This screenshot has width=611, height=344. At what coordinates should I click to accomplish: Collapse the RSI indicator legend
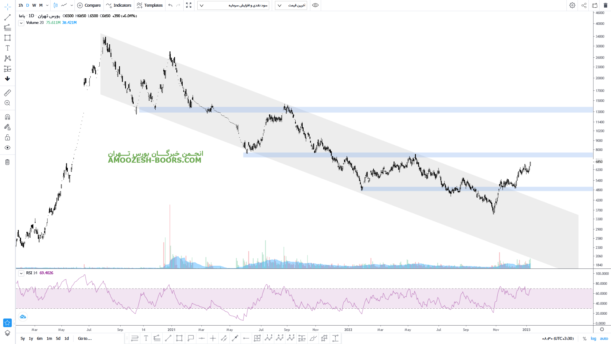pos(21,273)
